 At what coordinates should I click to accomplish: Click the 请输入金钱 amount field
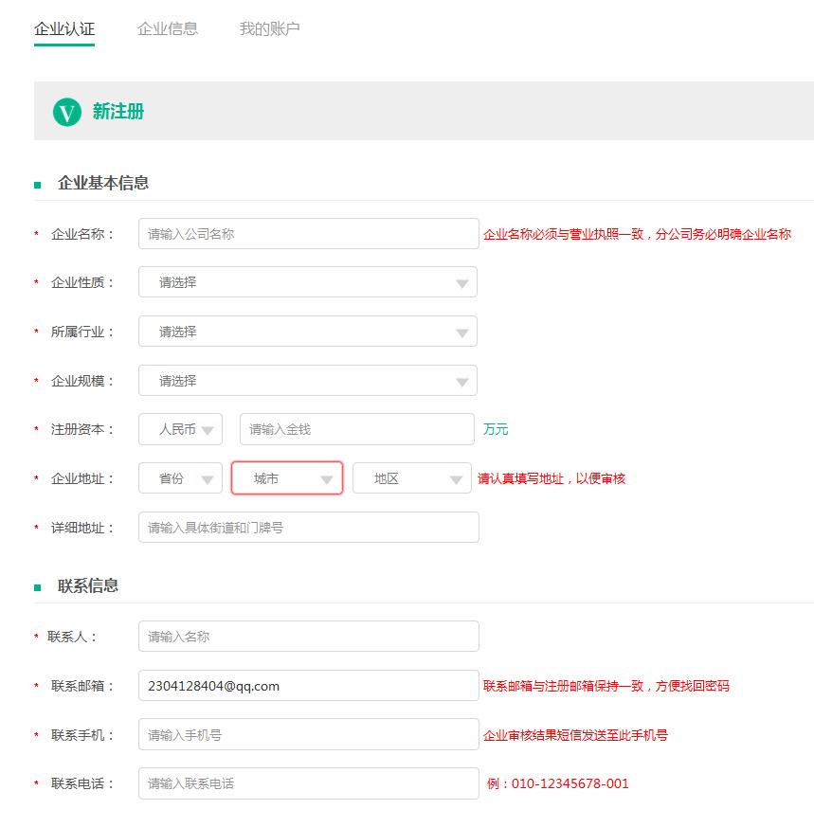[357, 429]
